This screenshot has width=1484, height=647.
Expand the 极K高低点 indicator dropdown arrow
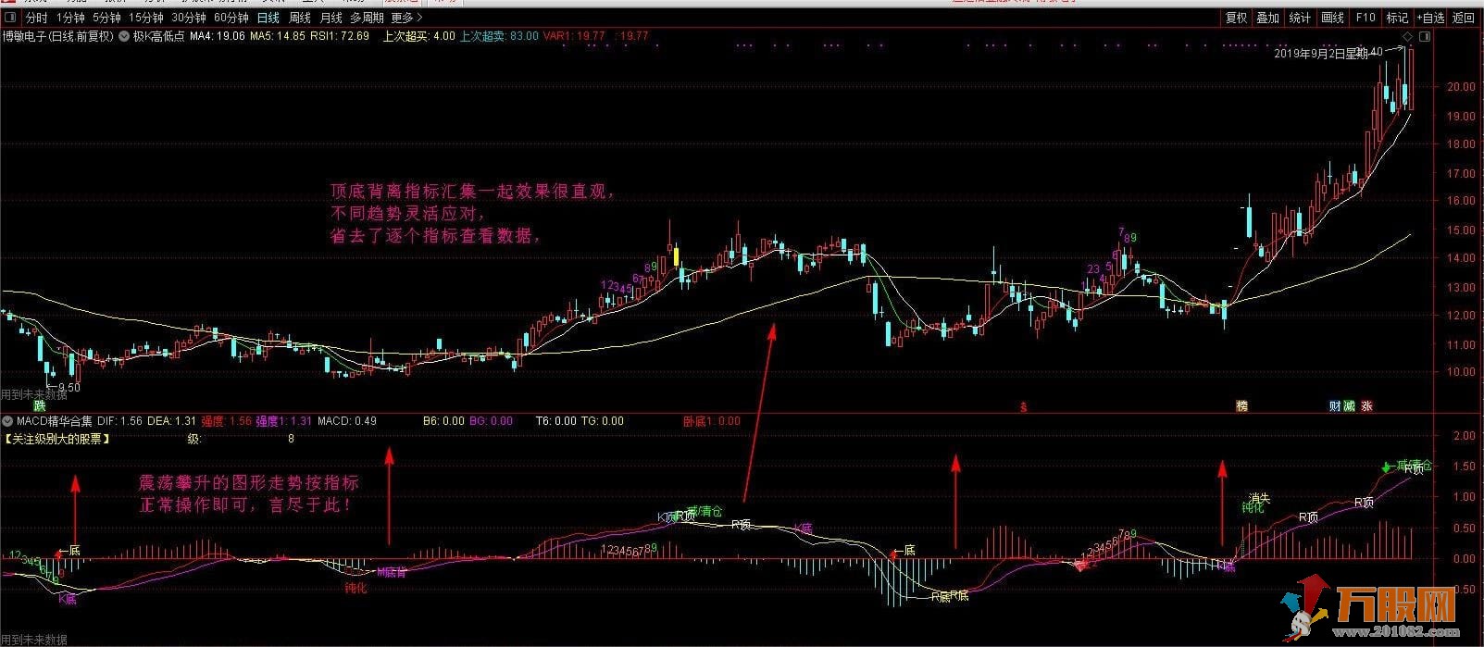pyautogui.click(x=125, y=36)
